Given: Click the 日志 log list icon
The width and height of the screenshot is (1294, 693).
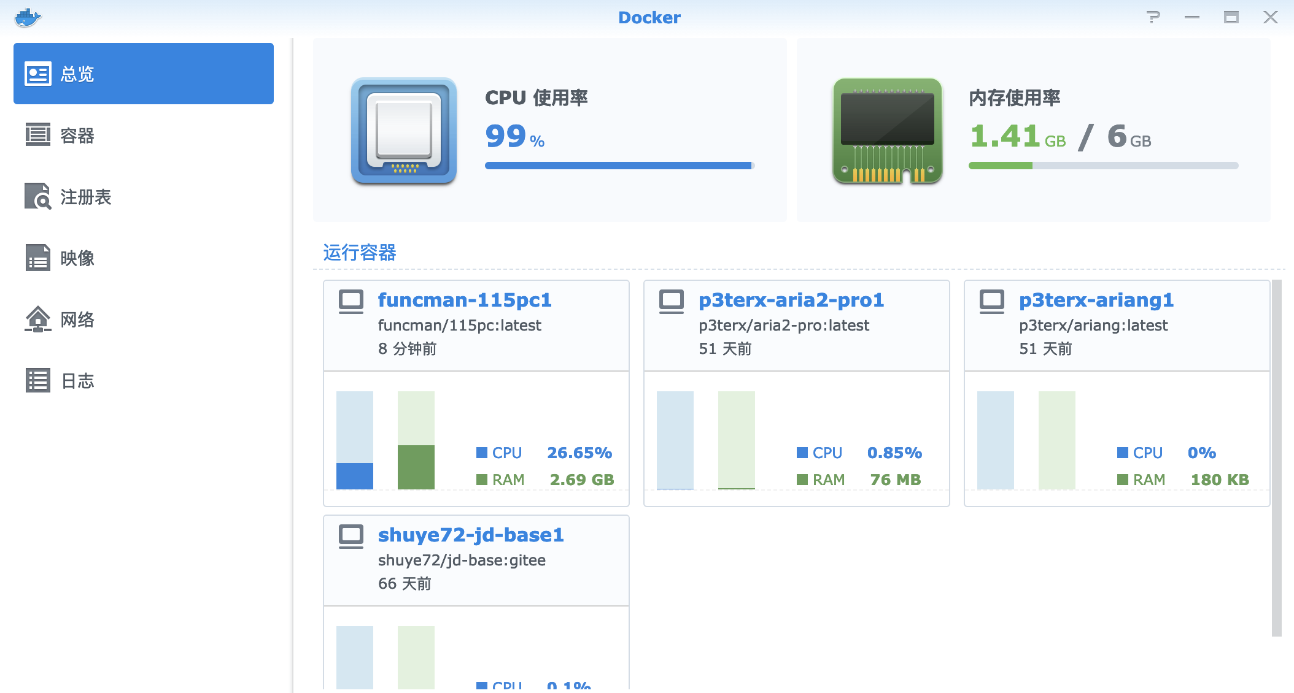Looking at the screenshot, I should pos(38,380).
